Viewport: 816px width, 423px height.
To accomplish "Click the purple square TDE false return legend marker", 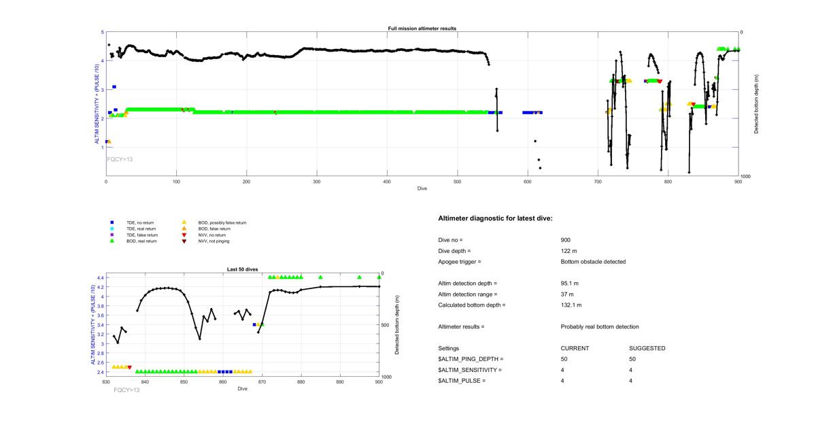I will (112, 235).
